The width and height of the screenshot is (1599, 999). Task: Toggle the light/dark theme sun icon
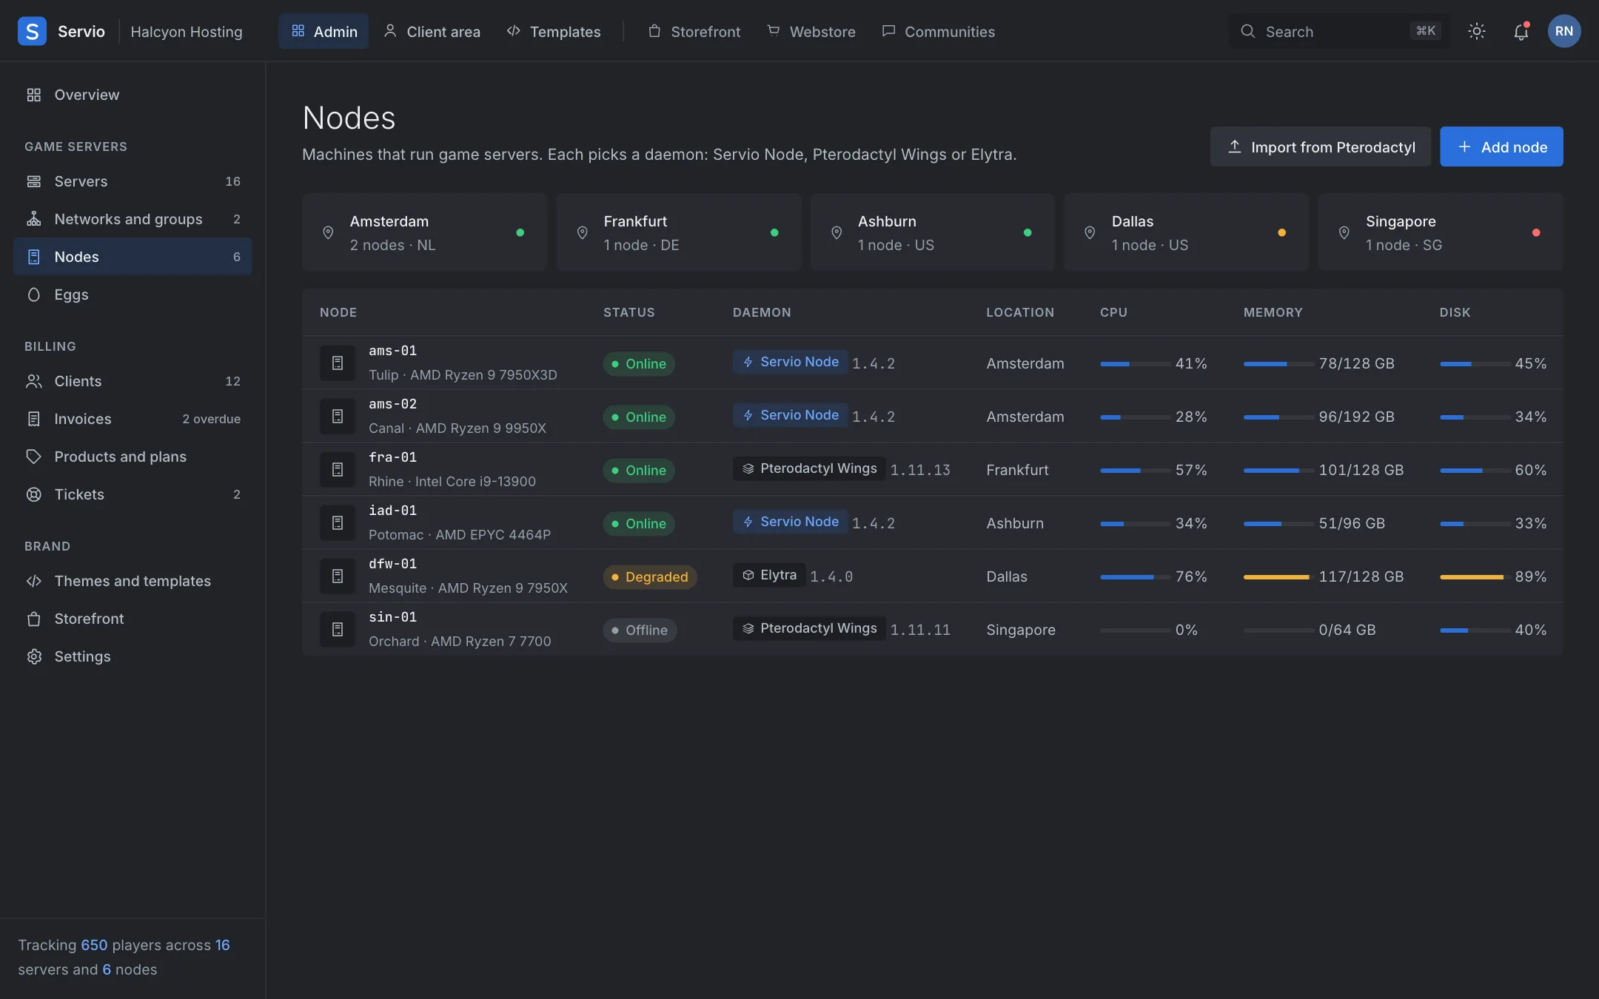pyautogui.click(x=1476, y=31)
